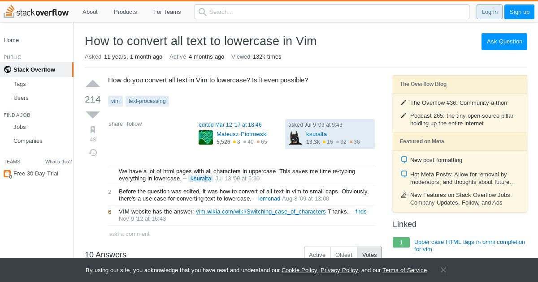Viewport: 538px width, 282px height.
Task: Click the '10 Answers' heading
Action: 106,255
